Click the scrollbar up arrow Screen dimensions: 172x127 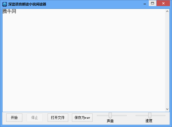pos(167,11)
